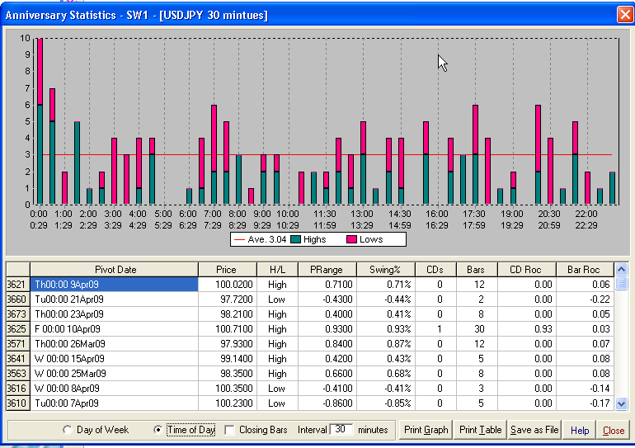Click the Print Graph button
The image size is (635, 448).
coord(426,430)
